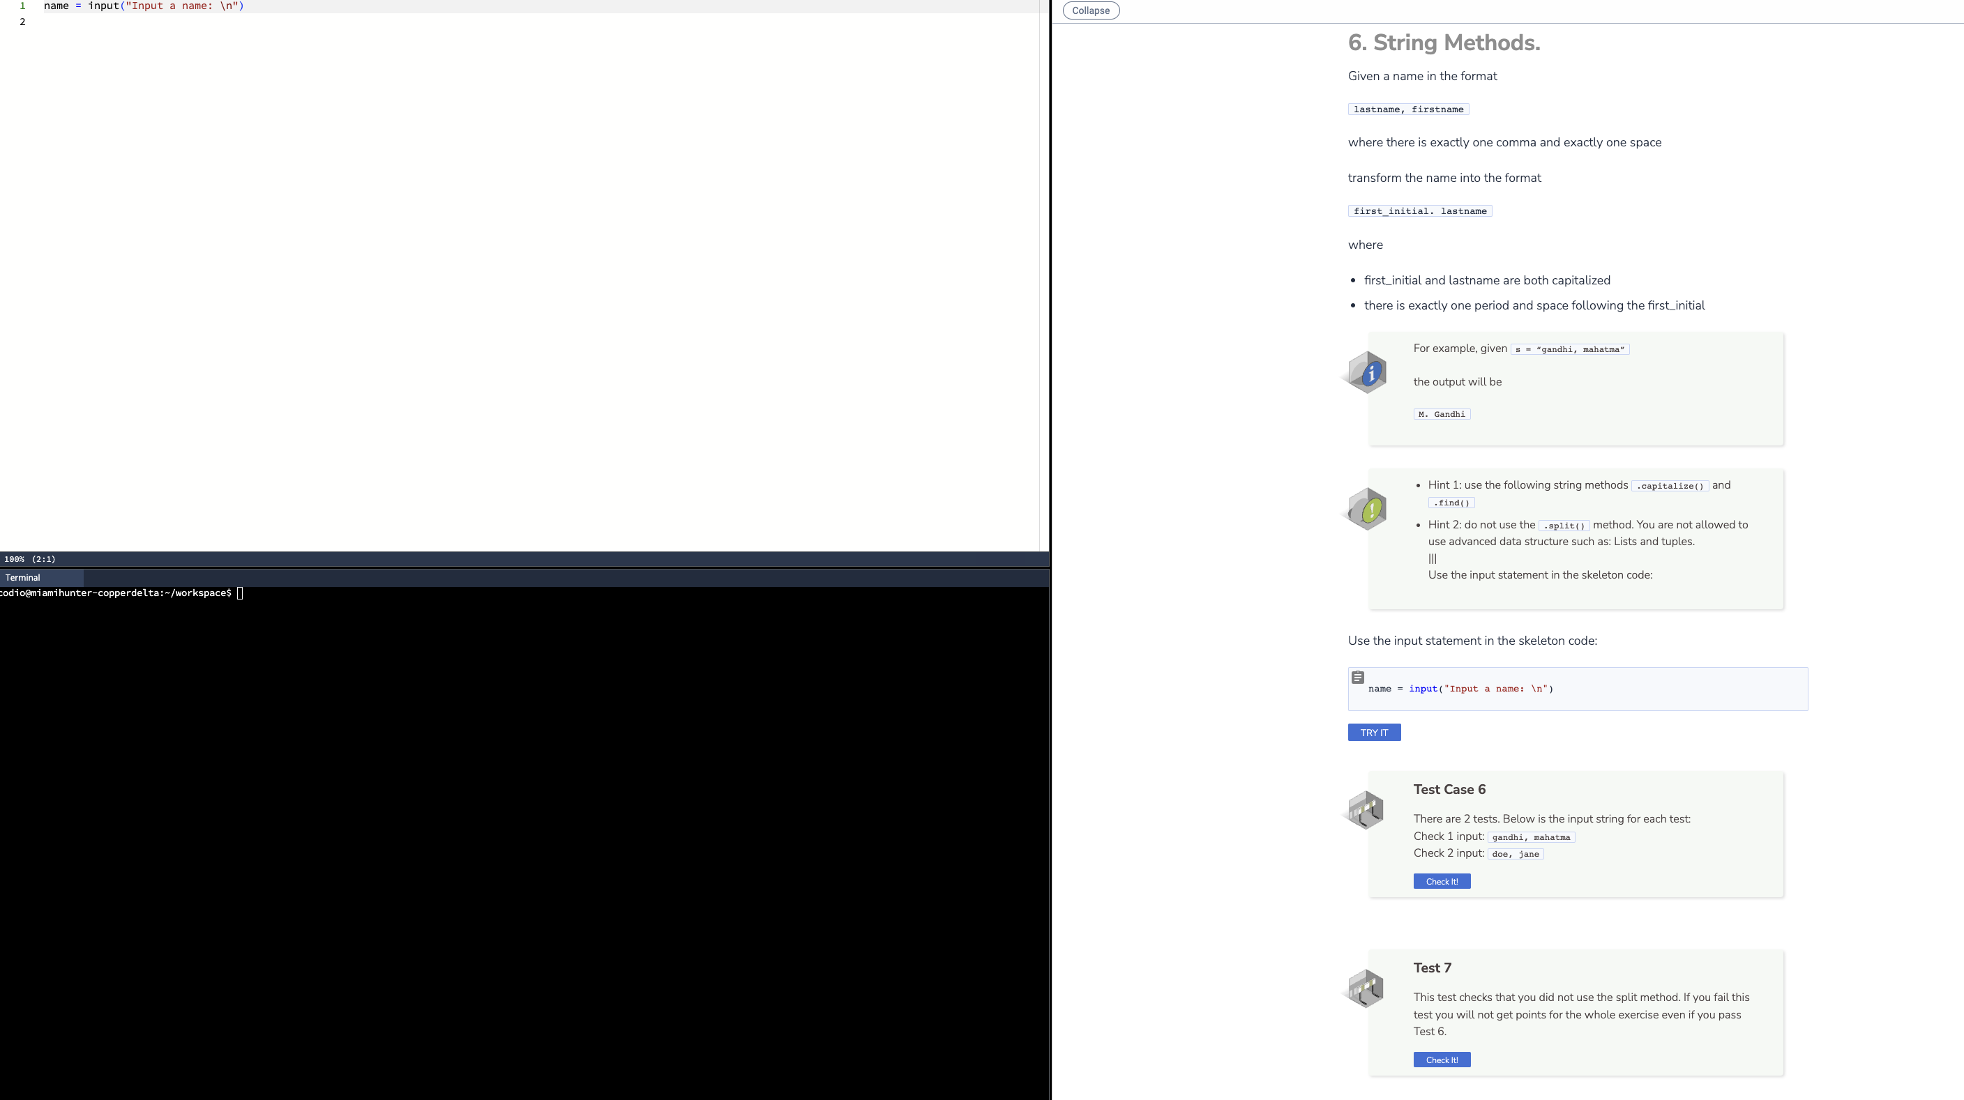Image resolution: width=1964 pixels, height=1100 pixels.
Task: Click Check It under Test 7
Action: coord(1441,1060)
